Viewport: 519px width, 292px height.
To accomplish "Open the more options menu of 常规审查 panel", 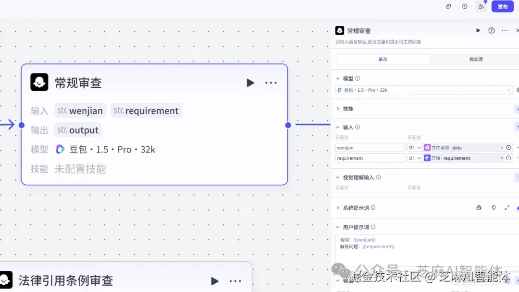I will 504,30.
